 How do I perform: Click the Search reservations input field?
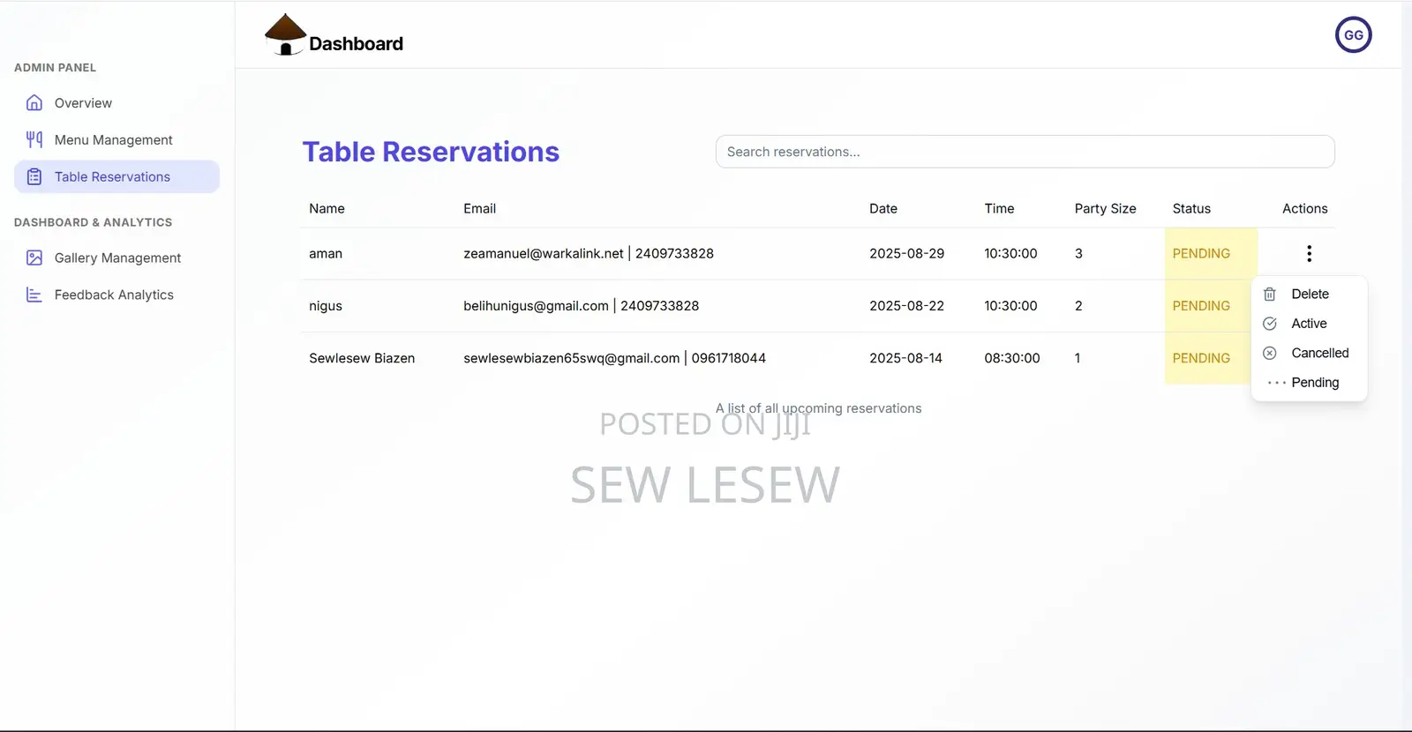[x=1024, y=152]
